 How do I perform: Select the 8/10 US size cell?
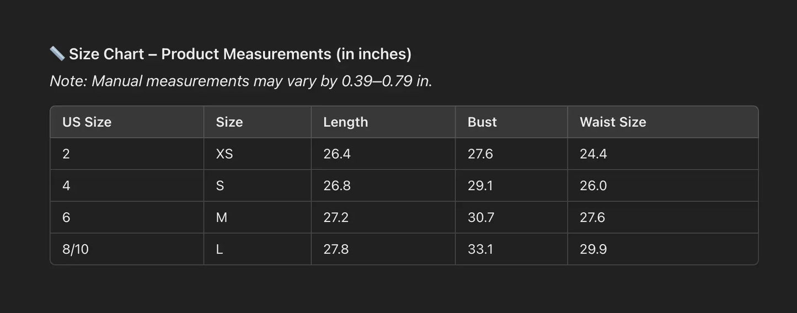(x=76, y=250)
